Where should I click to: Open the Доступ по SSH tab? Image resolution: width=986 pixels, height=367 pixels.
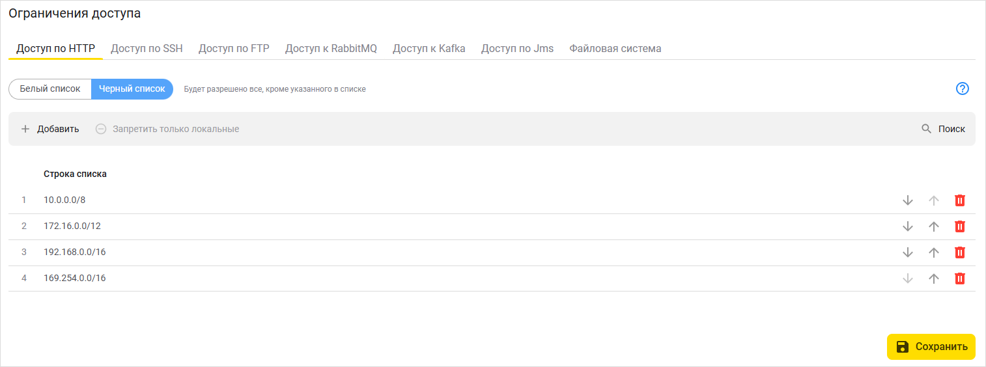[147, 48]
